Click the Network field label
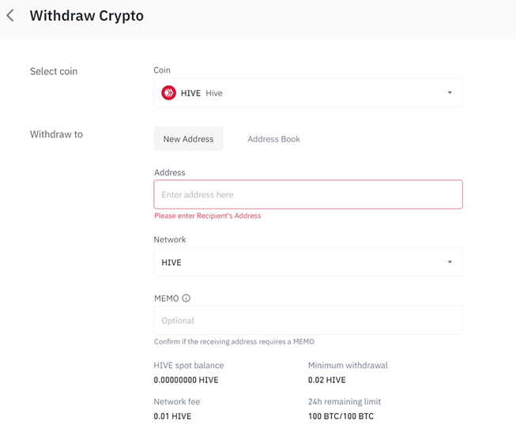Screen dimensions: 516x436 point(170,239)
